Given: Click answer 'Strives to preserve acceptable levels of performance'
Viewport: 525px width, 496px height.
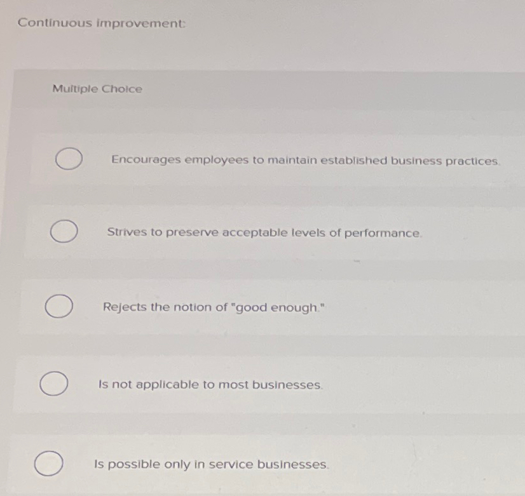Looking at the screenshot, I should [264, 232].
